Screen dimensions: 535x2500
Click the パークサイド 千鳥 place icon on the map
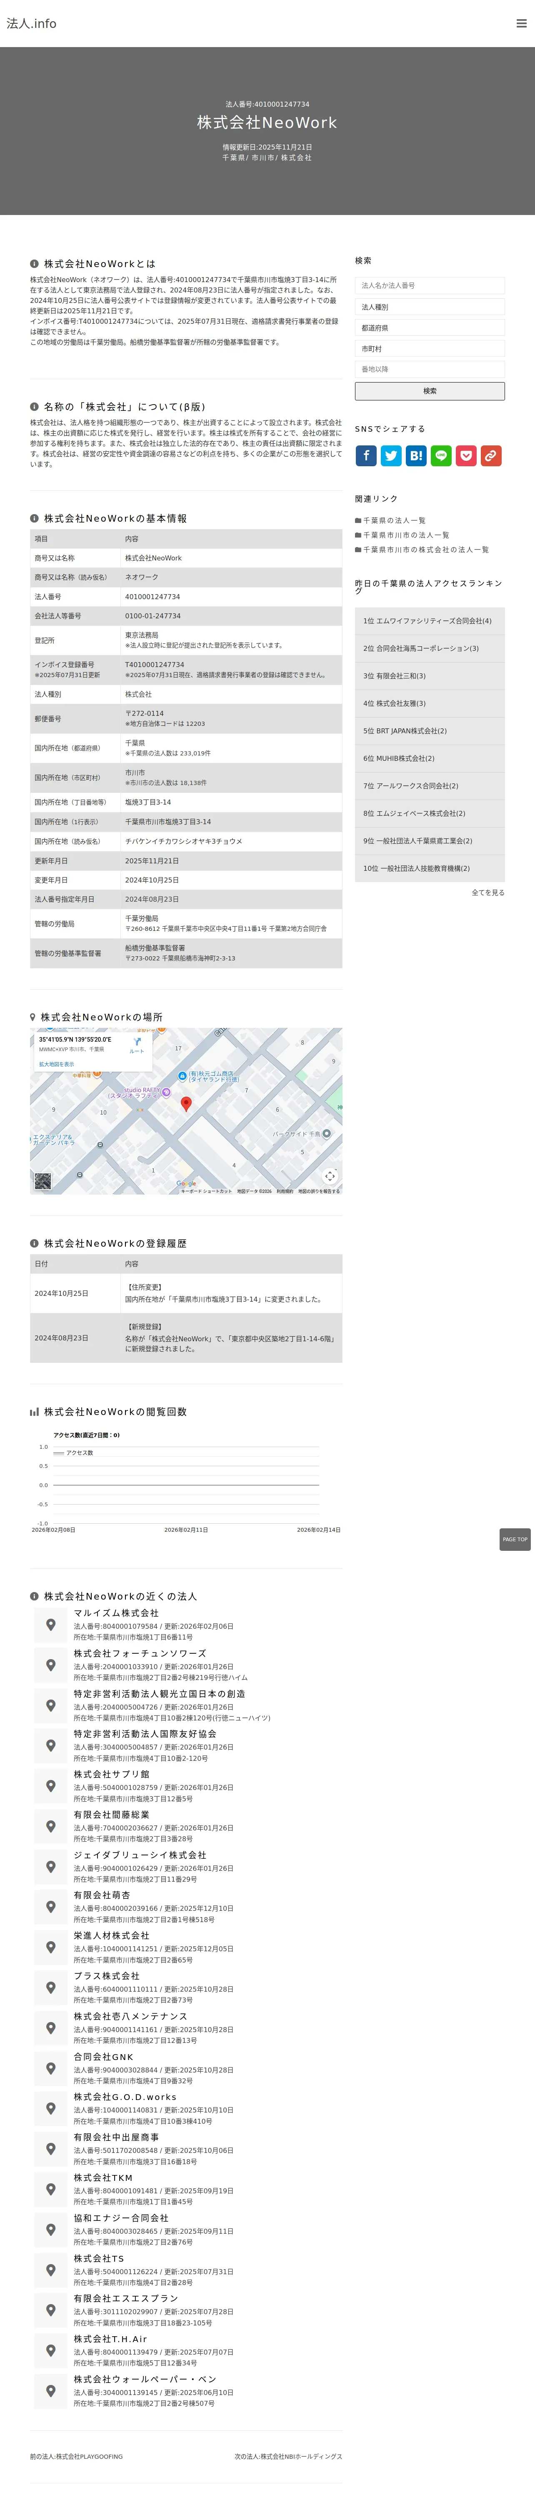pyautogui.click(x=326, y=1133)
